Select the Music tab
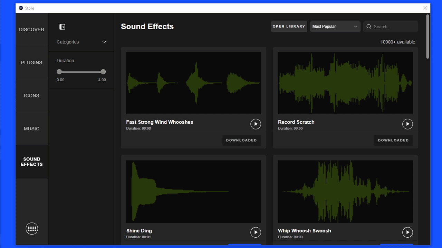 point(32,129)
